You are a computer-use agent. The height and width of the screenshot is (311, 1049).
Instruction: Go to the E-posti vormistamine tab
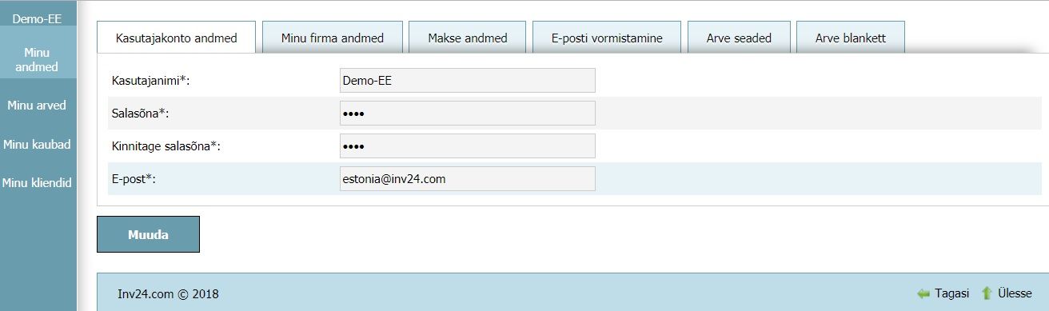tap(607, 38)
